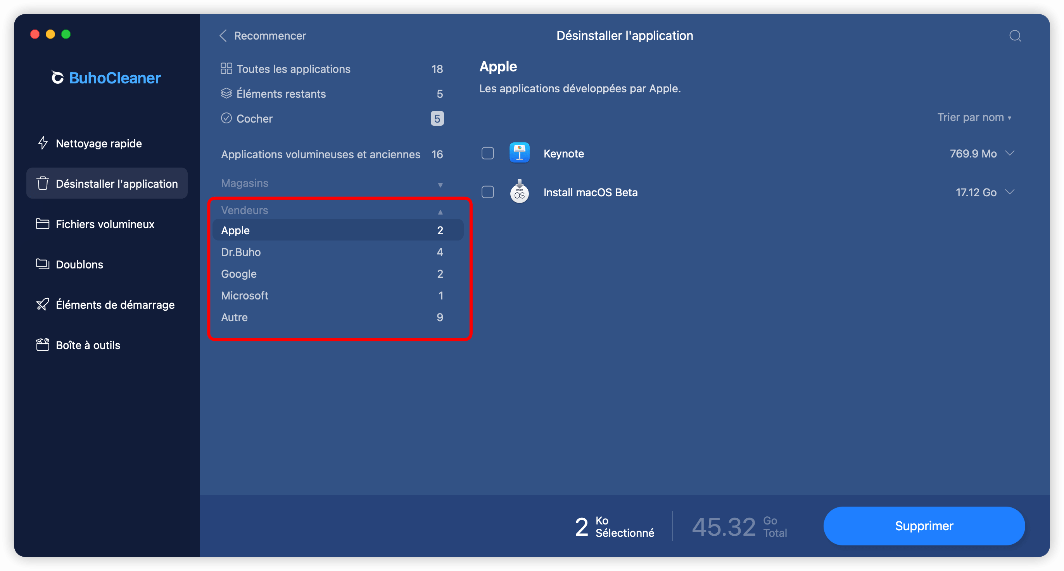1064x571 pixels.
Task: Click the 17.12 Go size value
Action: [x=976, y=192]
